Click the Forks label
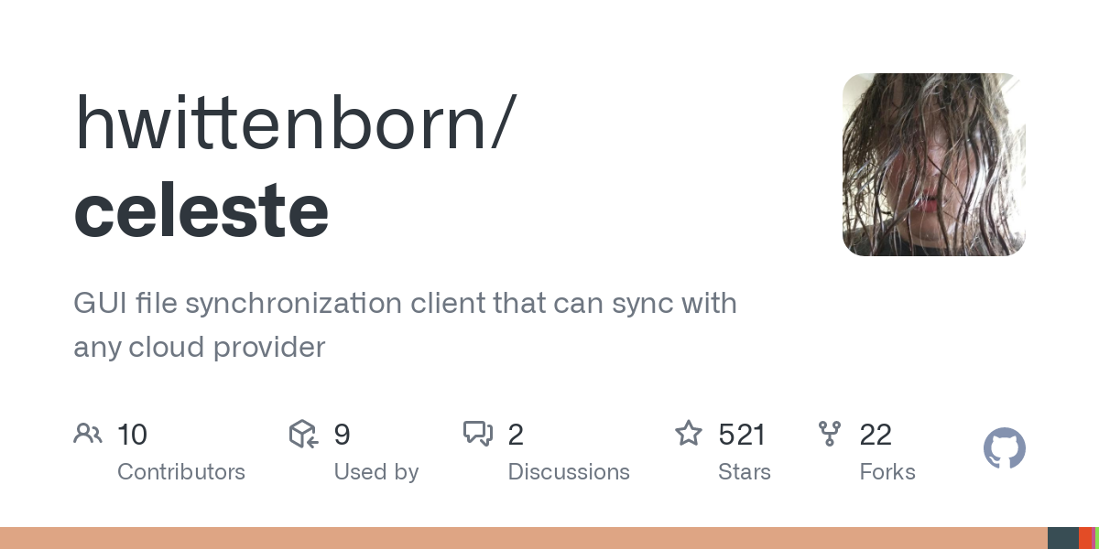Screen dimensions: 1099x549 point(887,472)
